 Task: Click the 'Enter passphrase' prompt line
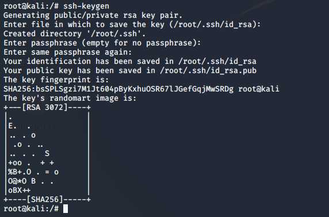tap(102, 43)
